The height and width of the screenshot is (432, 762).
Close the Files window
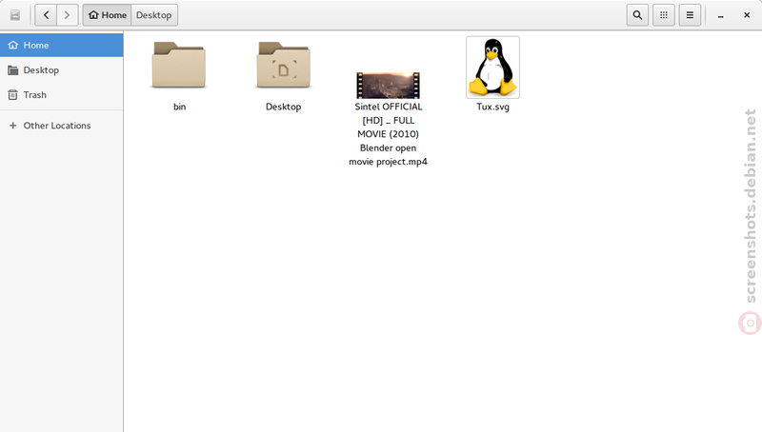[x=747, y=15]
